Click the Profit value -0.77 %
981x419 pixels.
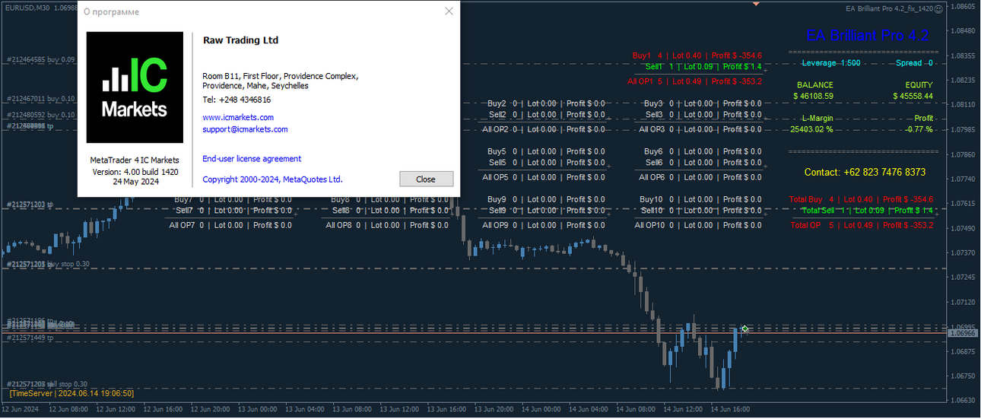[919, 129]
